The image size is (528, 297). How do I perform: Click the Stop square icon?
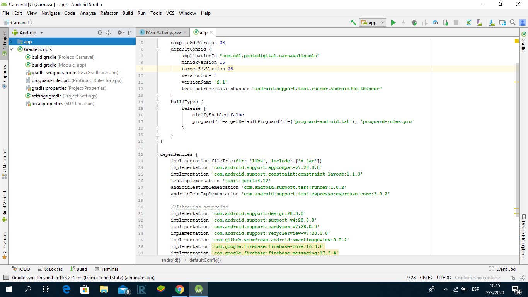tap(456, 22)
